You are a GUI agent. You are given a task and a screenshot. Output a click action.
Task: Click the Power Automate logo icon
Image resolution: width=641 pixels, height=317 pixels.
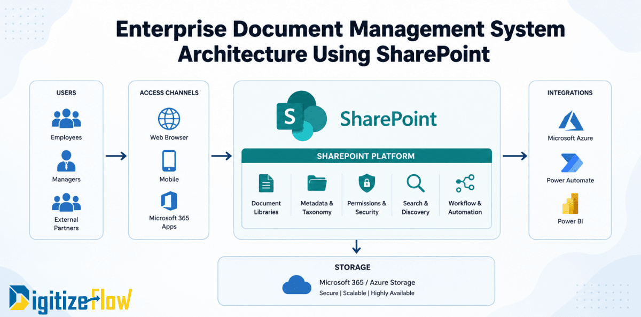tap(570, 163)
